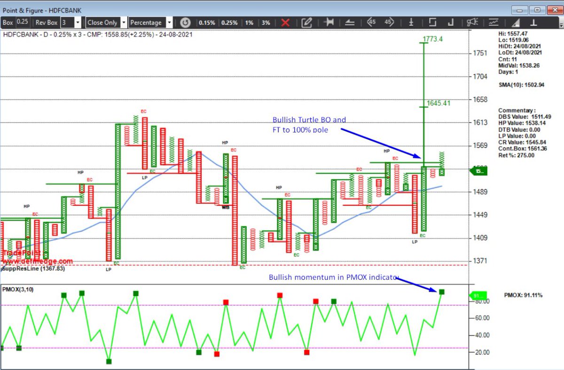Screen dimensions: 564x370
Task: Click the green PMOX marker at 91
Action: [442, 292]
